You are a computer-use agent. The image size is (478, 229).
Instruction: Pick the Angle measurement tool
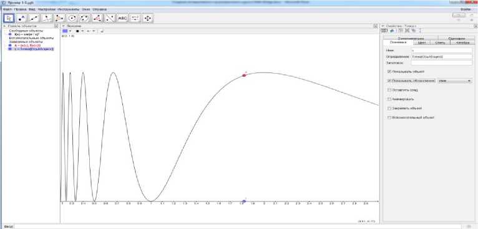[x=97, y=18]
